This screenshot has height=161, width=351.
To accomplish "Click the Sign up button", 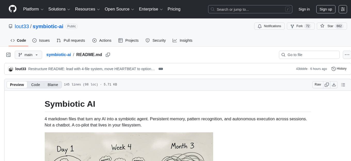I will (326, 9).
